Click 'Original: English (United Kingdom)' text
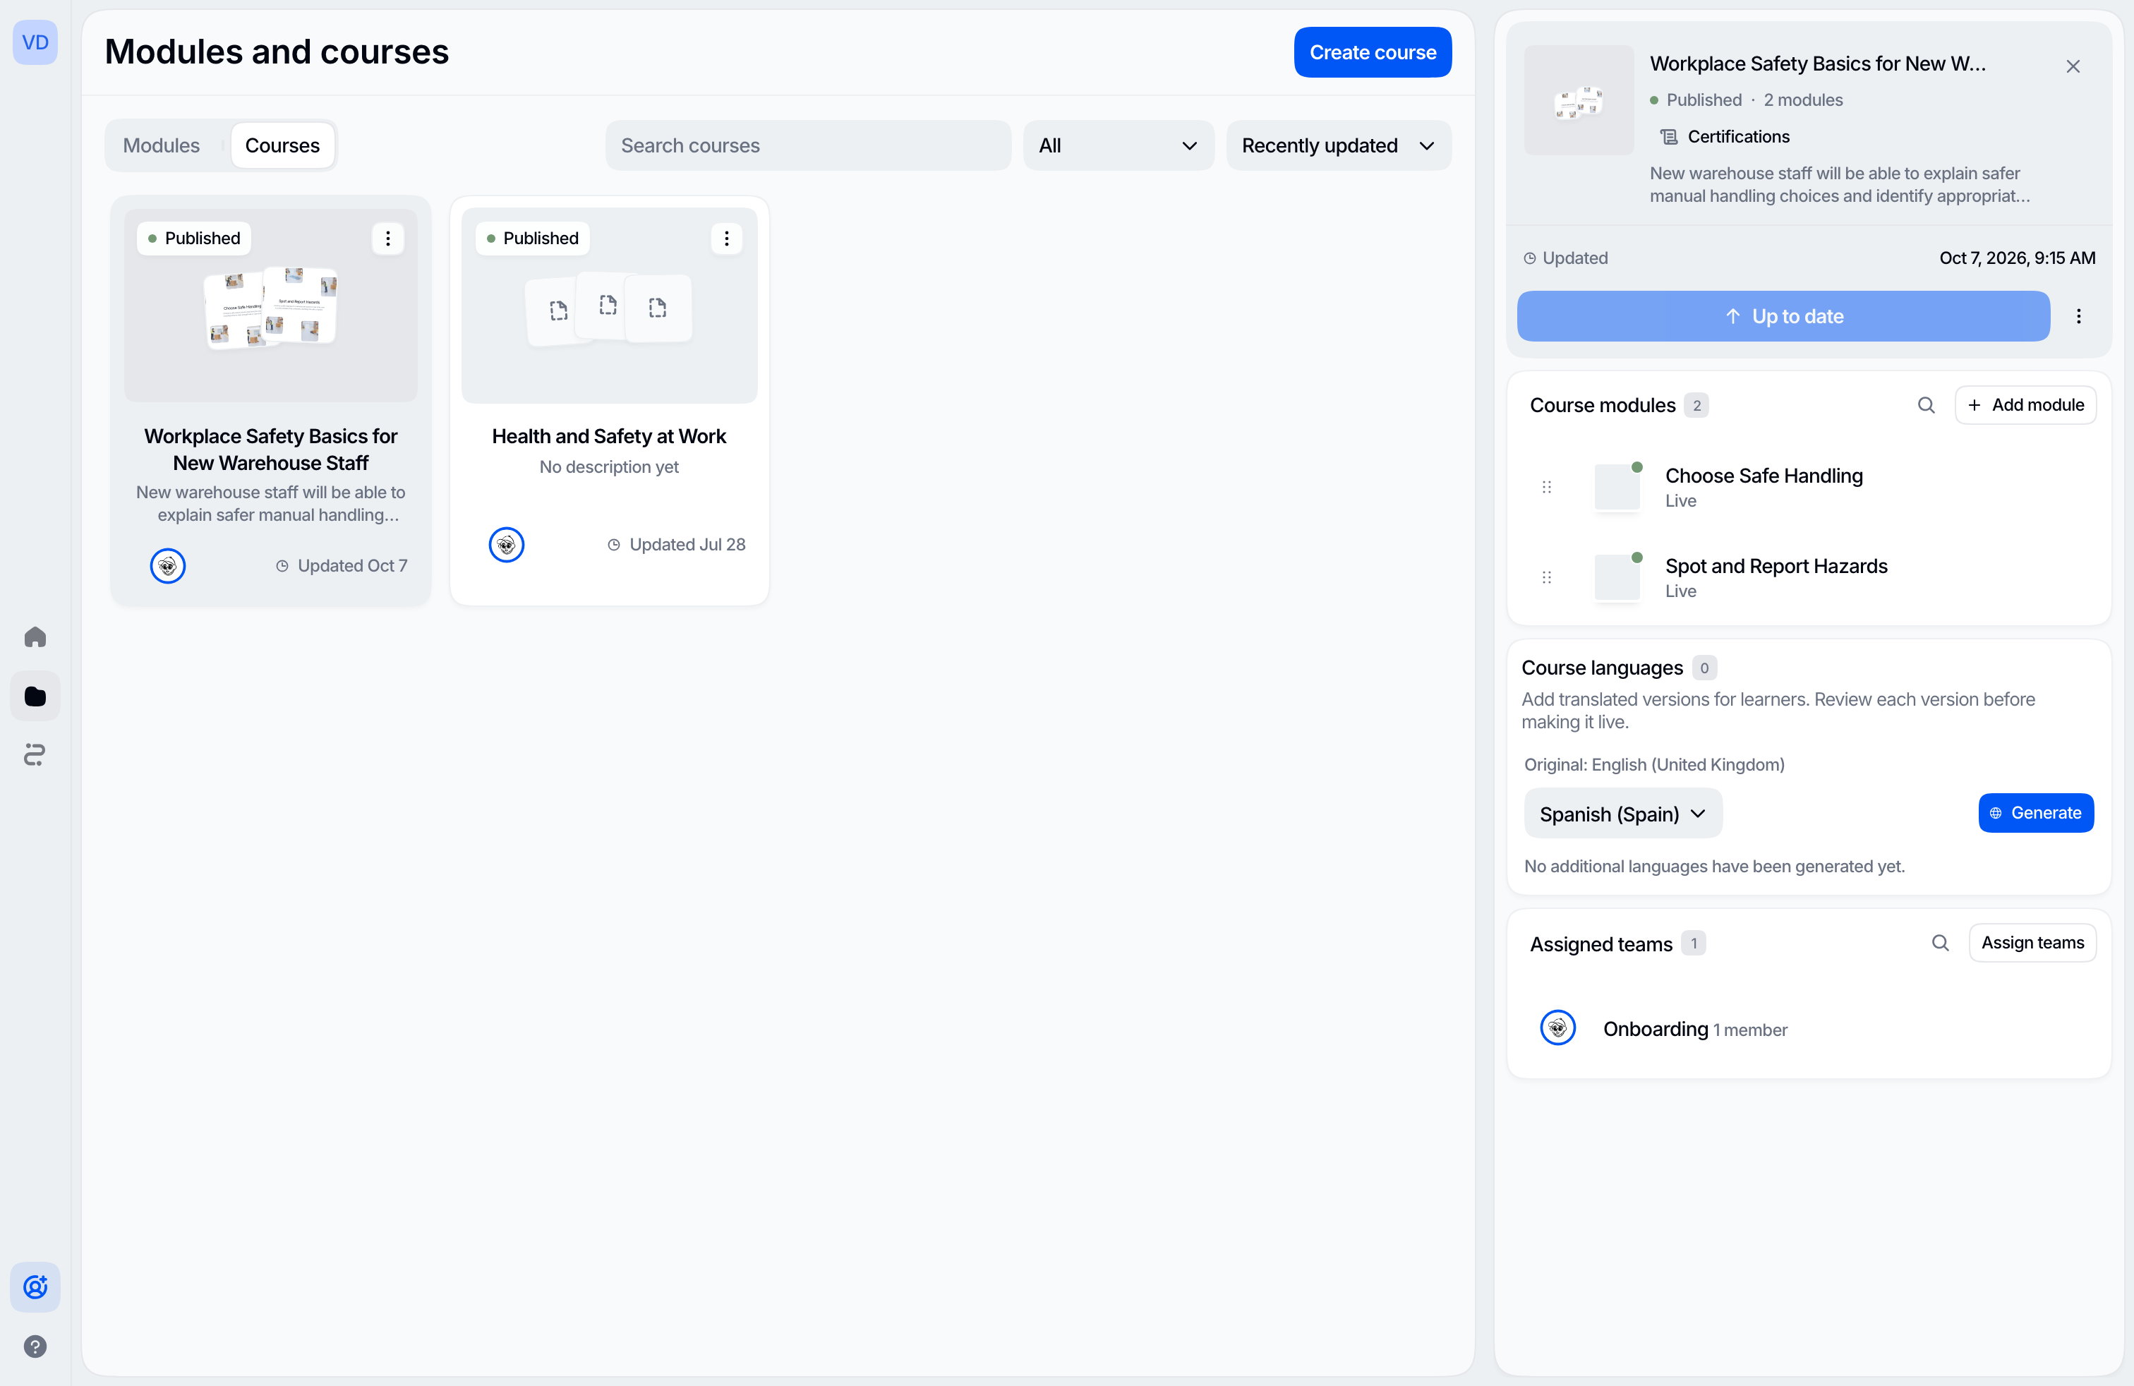 (1654, 765)
